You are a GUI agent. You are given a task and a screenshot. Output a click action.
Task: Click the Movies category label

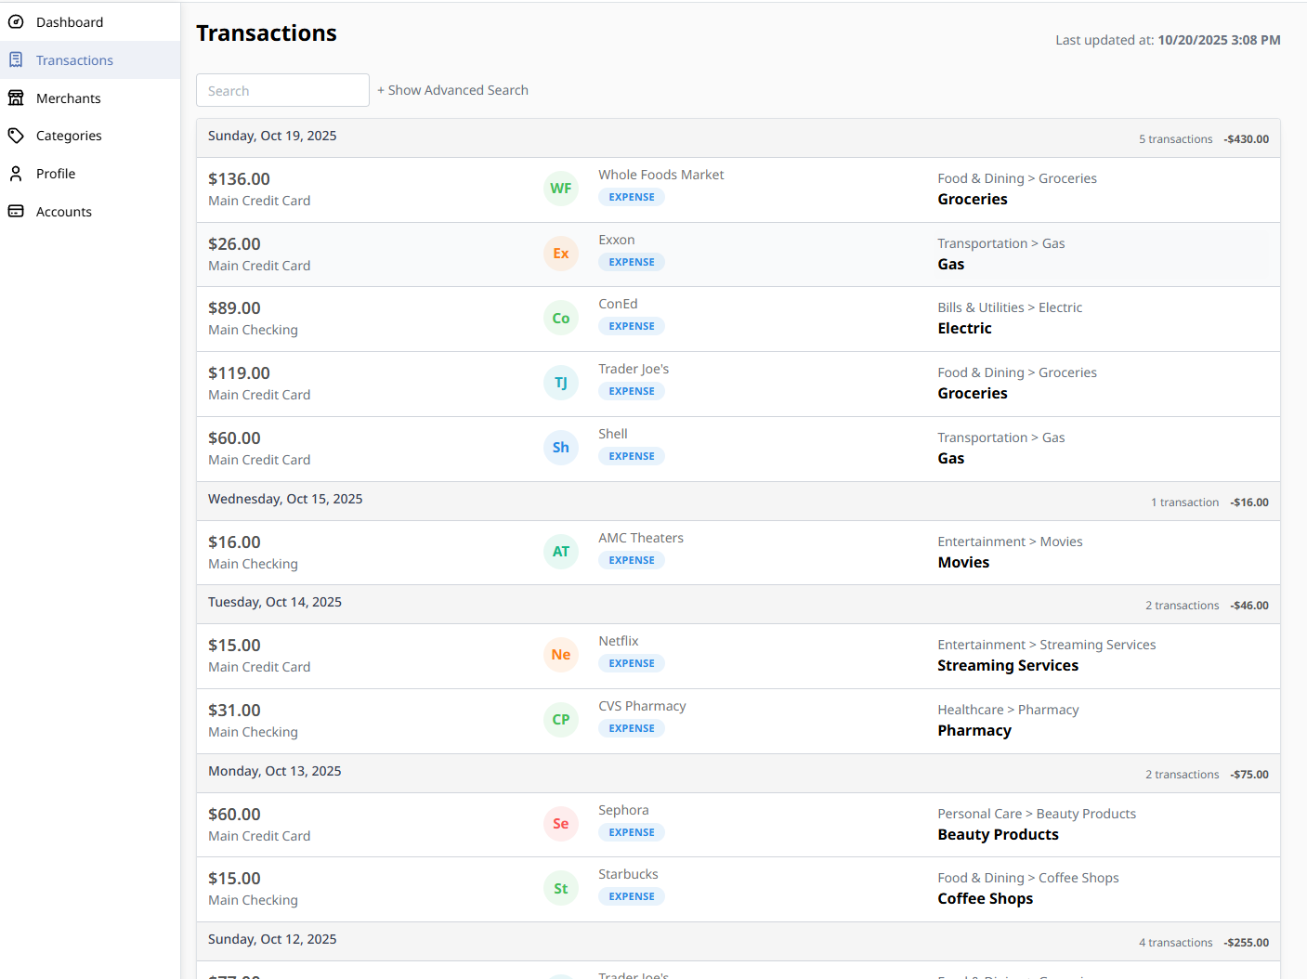click(963, 563)
